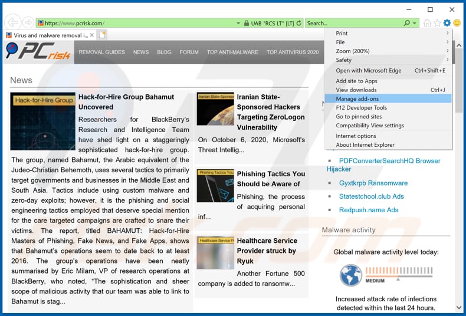Expand the Print submenu

(x=388, y=33)
